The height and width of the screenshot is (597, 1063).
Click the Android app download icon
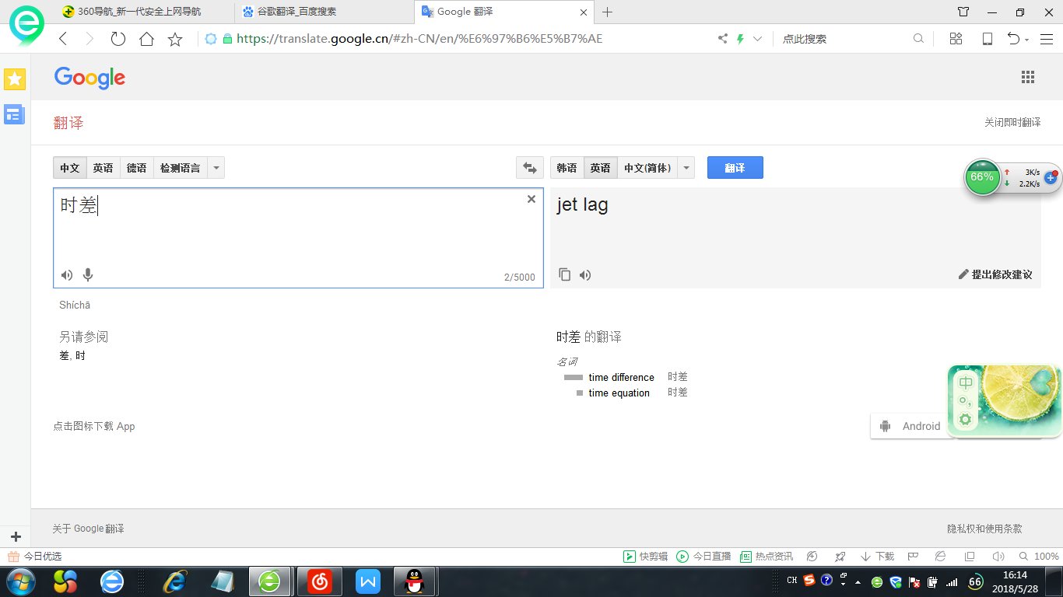click(885, 426)
